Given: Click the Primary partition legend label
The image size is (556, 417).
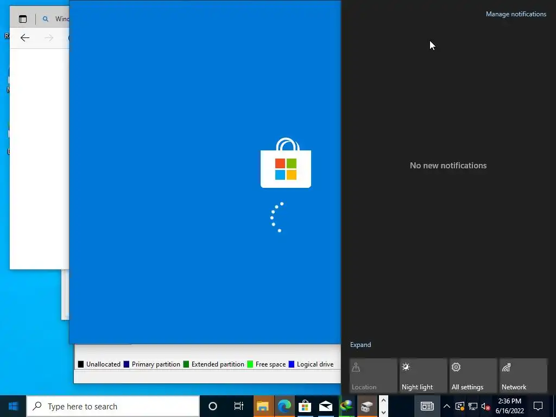Looking at the screenshot, I should point(156,364).
